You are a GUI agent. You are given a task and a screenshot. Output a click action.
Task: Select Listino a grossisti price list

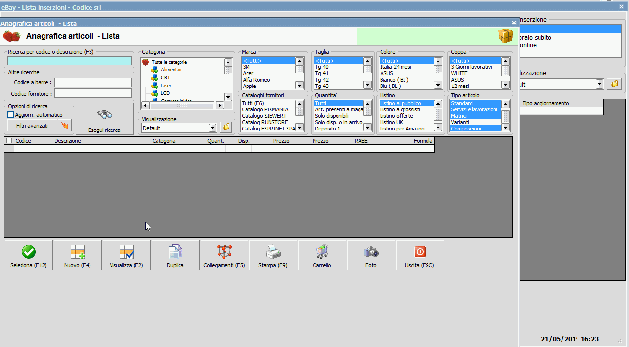coord(406,109)
